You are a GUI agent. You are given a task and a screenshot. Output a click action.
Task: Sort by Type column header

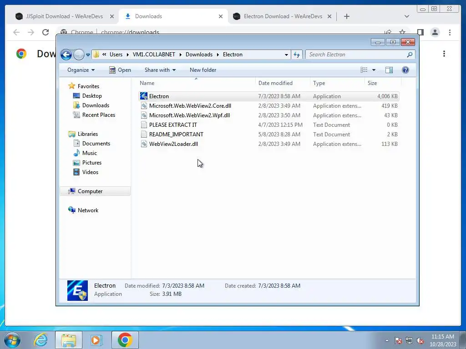337,83
